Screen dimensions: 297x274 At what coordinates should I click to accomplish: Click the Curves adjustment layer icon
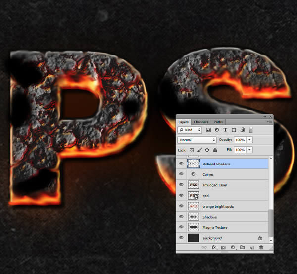[193, 174]
